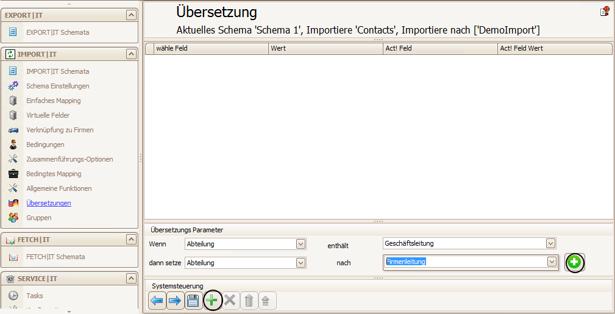Screen dimensions: 615x314
Task: Click the 'Act! Feld' column header
Action: click(440, 48)
